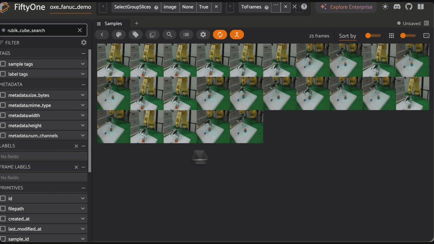This screenshot has height=244, width=434.
Task: Open the GitHub repository icon
Action: (409, 7)
